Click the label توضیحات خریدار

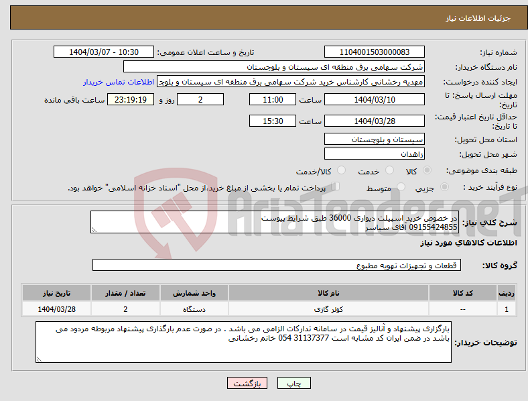tap(486, 343)
